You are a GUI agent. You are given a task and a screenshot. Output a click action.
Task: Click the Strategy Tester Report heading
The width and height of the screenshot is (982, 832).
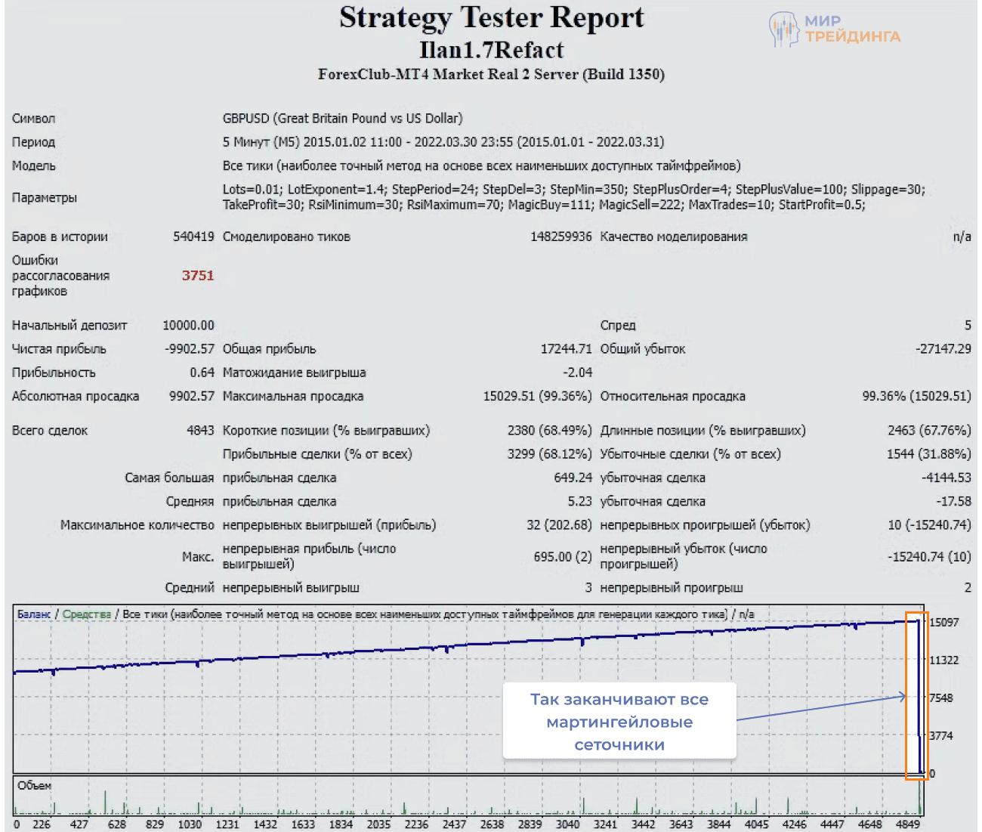pyautogui.click(x=491, y=17)
